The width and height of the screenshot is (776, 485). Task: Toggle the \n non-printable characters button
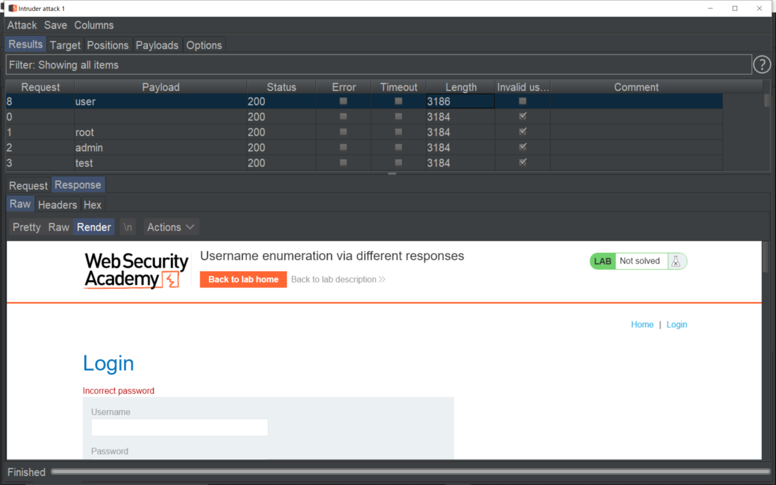click(x=128, y=227)
